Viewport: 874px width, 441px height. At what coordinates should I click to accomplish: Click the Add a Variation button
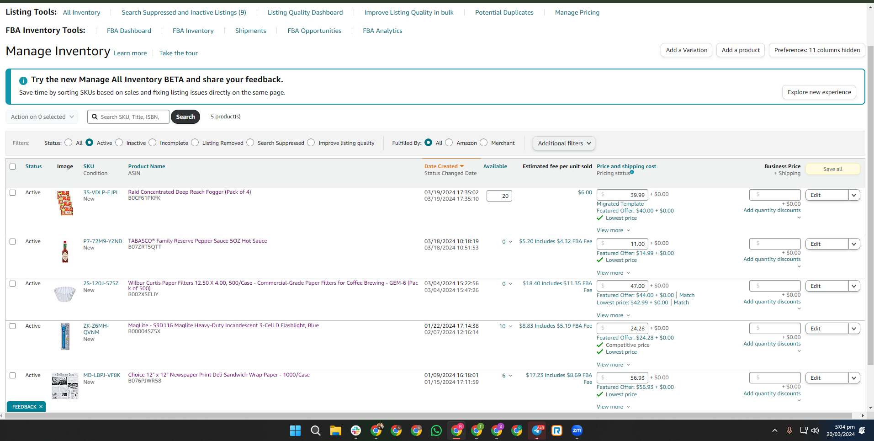(x=686, y=50)
